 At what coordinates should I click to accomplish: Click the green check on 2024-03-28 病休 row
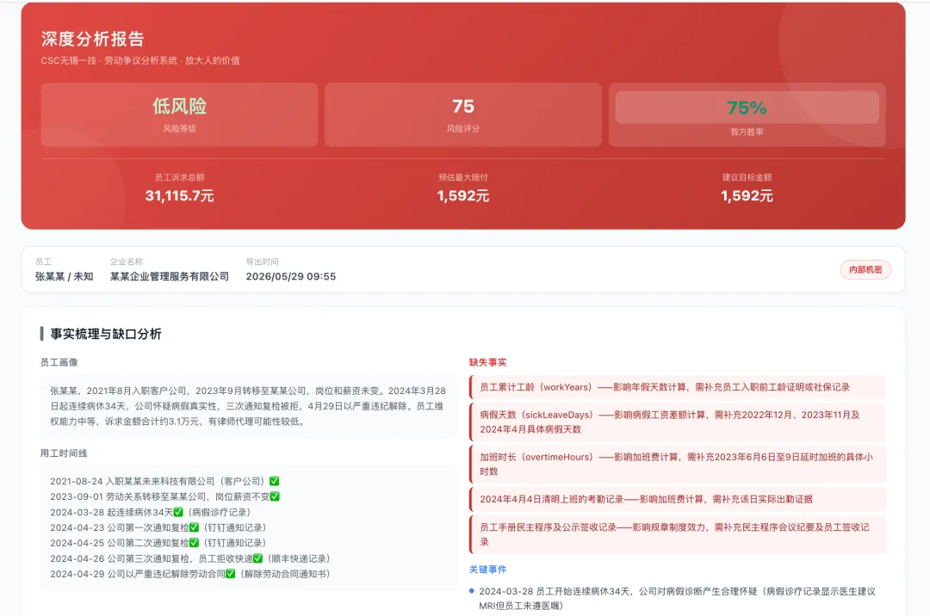pos(178,512)
